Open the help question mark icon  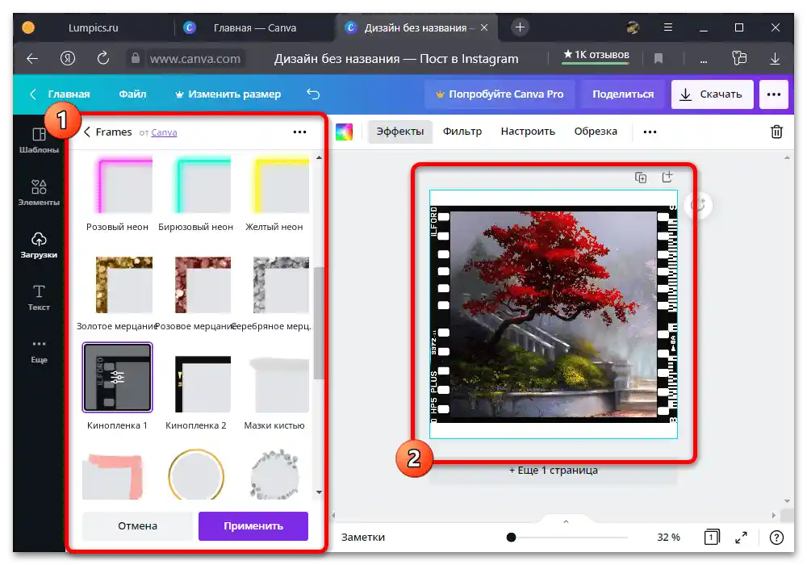(776, 538)
